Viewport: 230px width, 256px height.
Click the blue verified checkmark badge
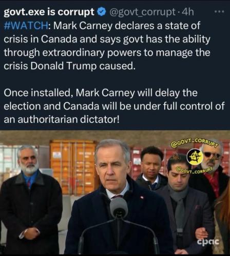pyautogui.click(x=101, y=12)
